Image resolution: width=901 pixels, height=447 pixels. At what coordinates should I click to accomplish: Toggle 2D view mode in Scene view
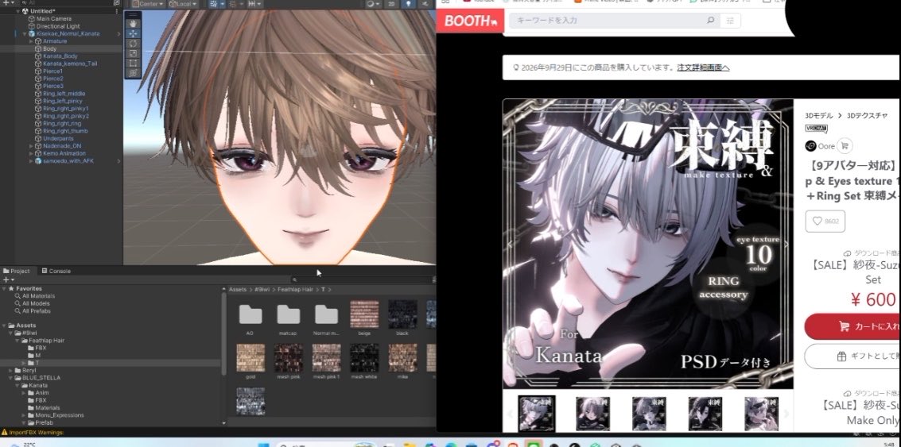[x=391, y=3]
